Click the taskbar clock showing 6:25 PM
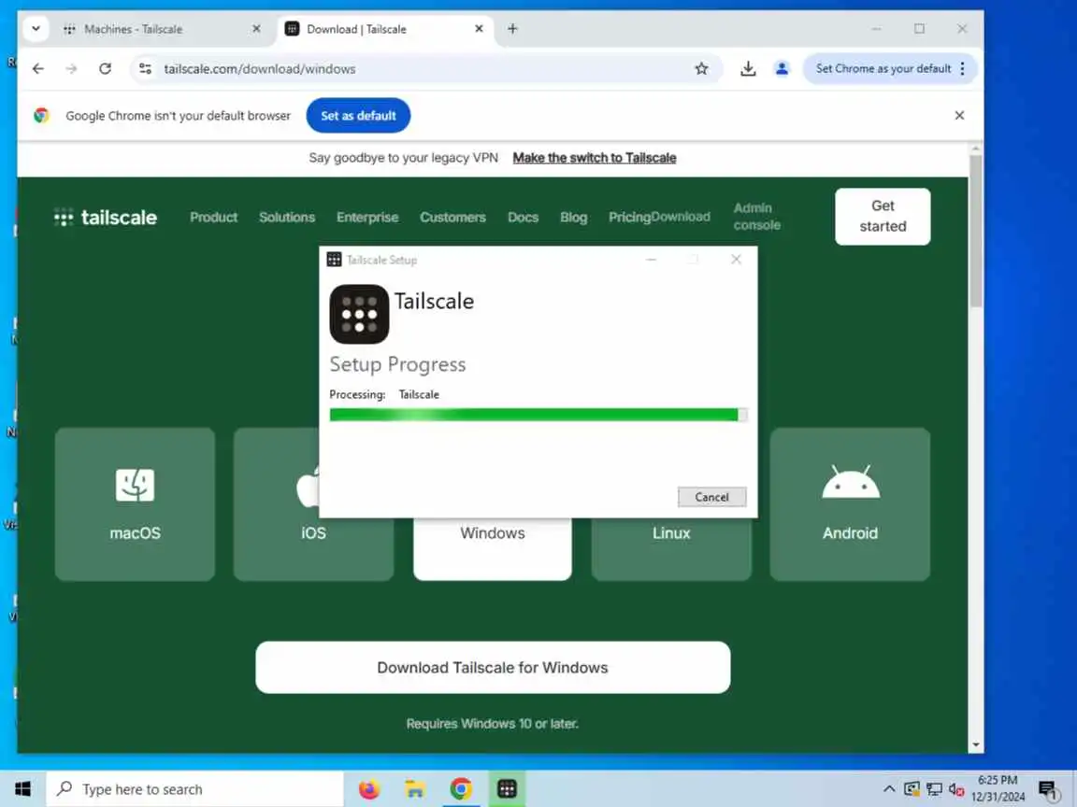 click(x=998, y=788)
